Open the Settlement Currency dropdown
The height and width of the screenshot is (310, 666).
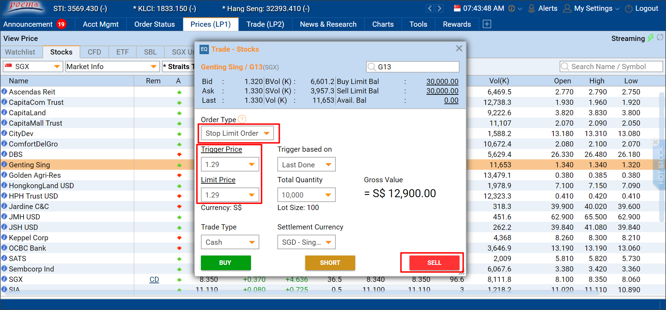[x=306, y=242]
